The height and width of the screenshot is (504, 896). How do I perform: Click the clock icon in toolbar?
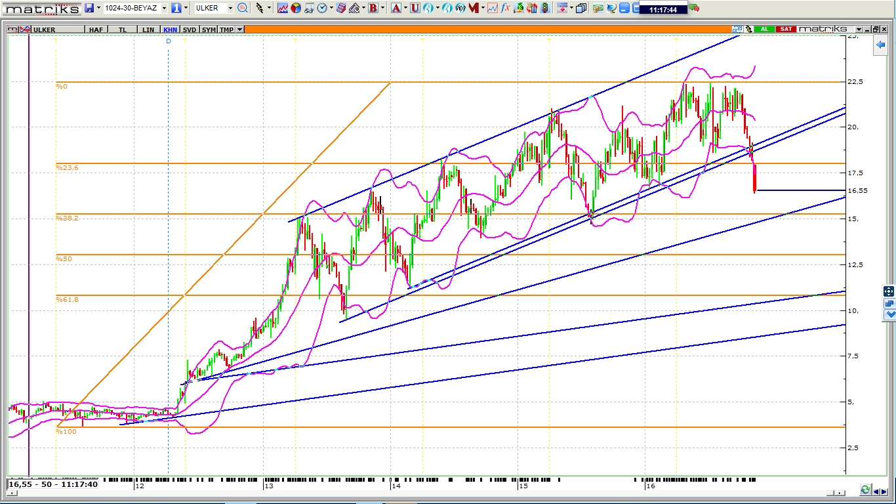[322, 8]
